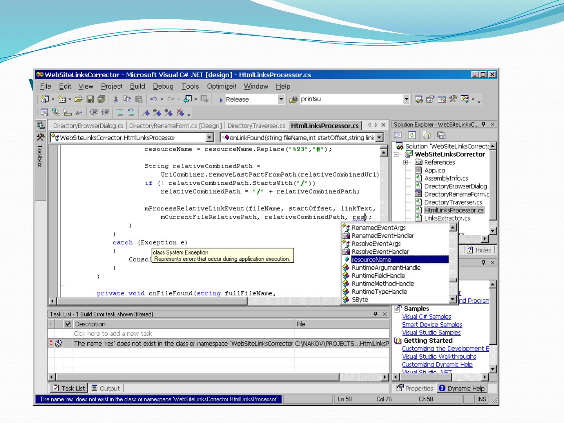Viewport: 564px width, 423px height.
Task: Click the Save All toolbar icon
Action: (x=101, y=99)
